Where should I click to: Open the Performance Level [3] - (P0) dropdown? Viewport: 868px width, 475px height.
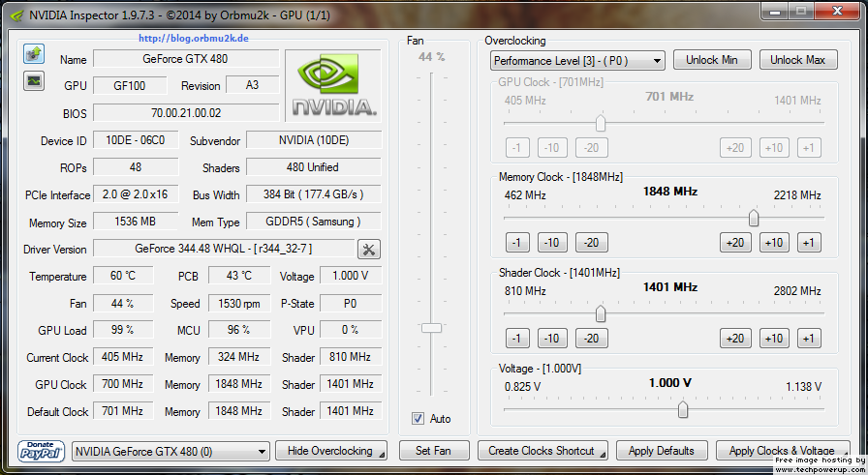coord(577,61)
